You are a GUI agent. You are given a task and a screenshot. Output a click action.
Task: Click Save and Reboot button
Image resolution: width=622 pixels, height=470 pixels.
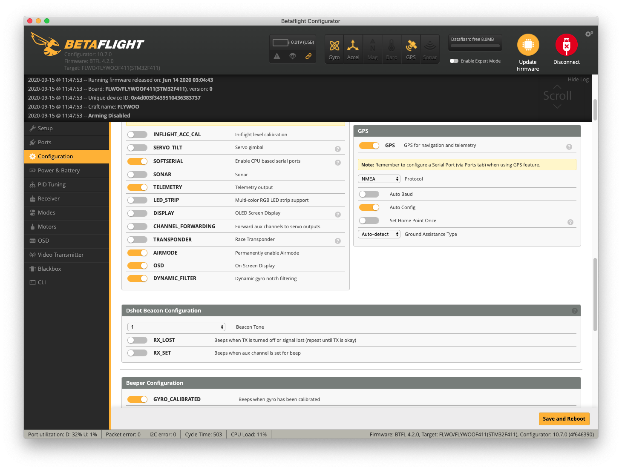point(564,419)
